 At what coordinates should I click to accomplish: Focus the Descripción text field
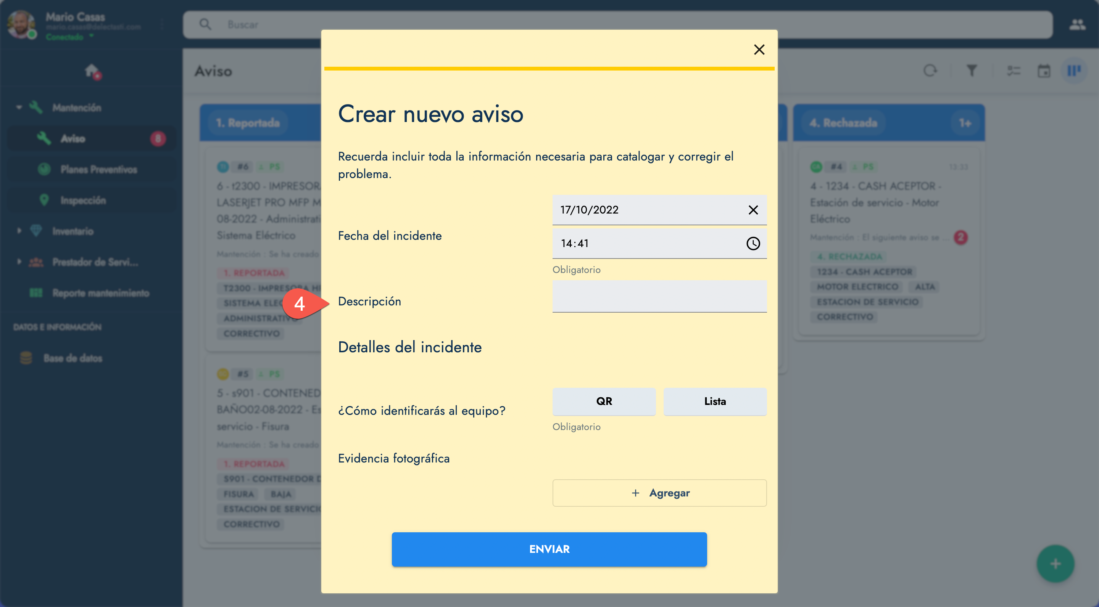tap(659, 296)
